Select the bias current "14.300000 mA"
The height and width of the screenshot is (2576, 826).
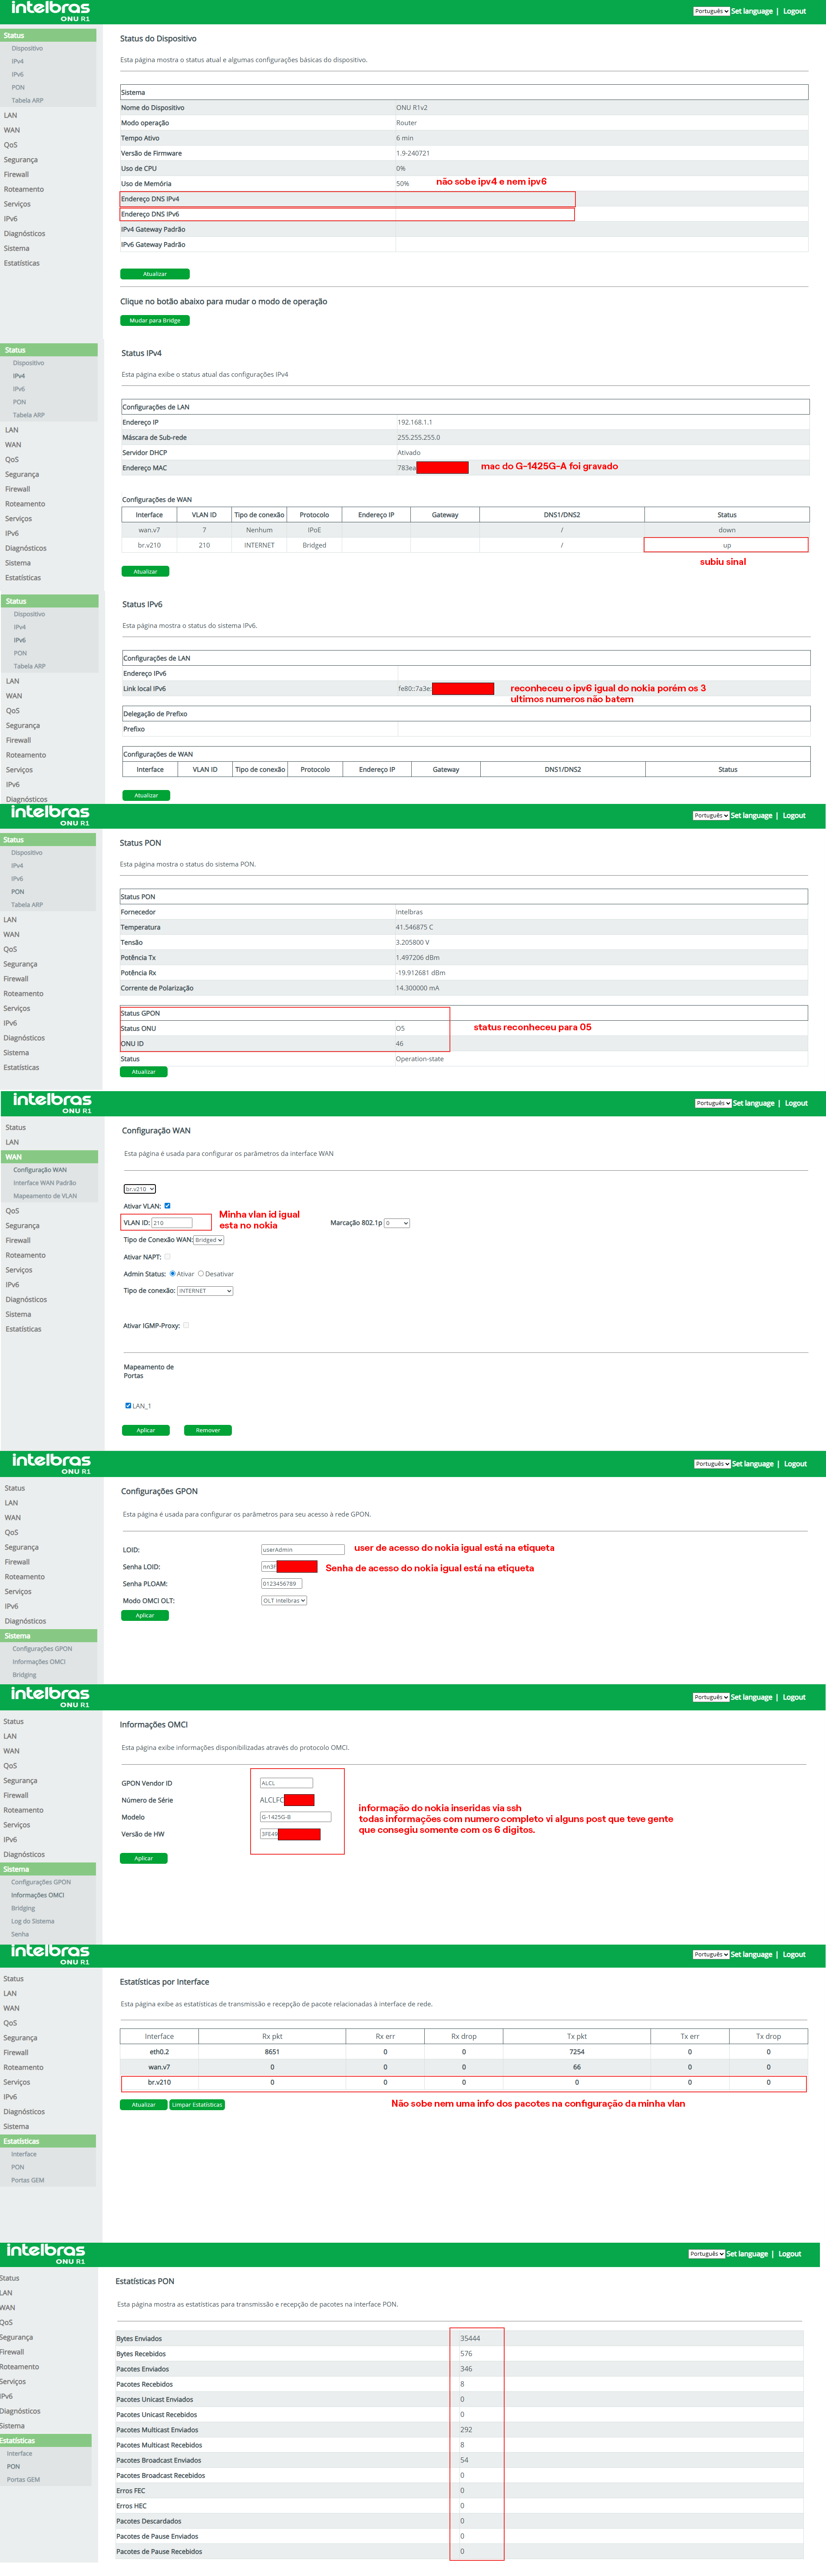click(417, 988)
